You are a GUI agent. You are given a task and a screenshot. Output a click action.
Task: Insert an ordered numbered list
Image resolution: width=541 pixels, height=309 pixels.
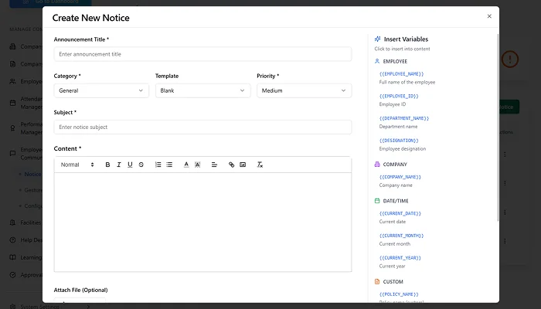(x=158, y=165)
